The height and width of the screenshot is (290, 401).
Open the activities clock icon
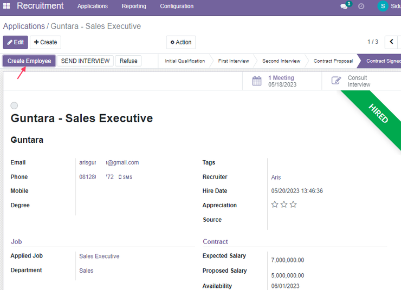tap(361, 6)
